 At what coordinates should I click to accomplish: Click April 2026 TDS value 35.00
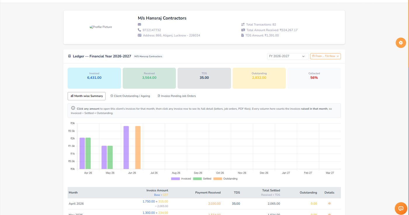[x=236, y=204]
